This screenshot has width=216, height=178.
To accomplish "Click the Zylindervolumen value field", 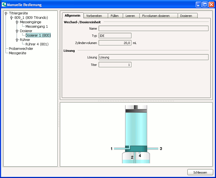I will (115, 43).
